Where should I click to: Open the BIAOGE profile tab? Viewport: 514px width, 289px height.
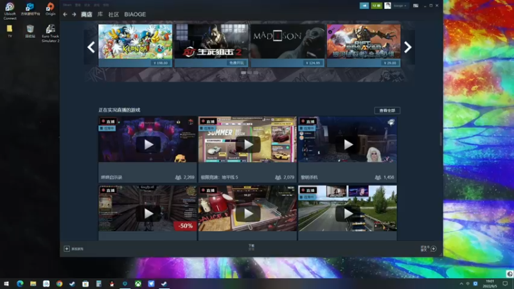(135, 14)
